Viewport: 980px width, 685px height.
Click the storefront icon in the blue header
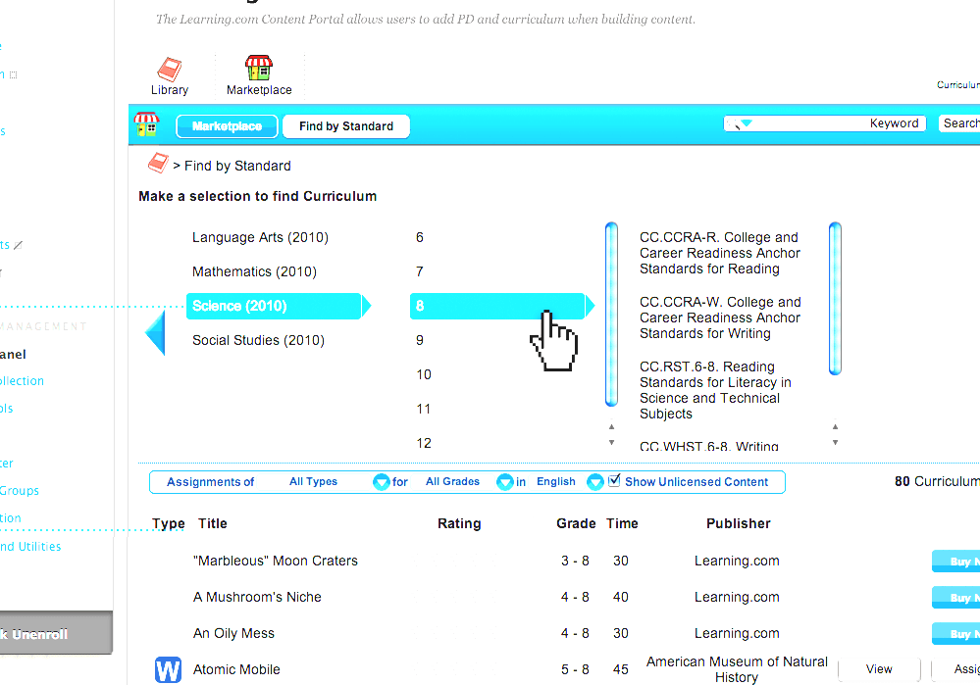146,124
